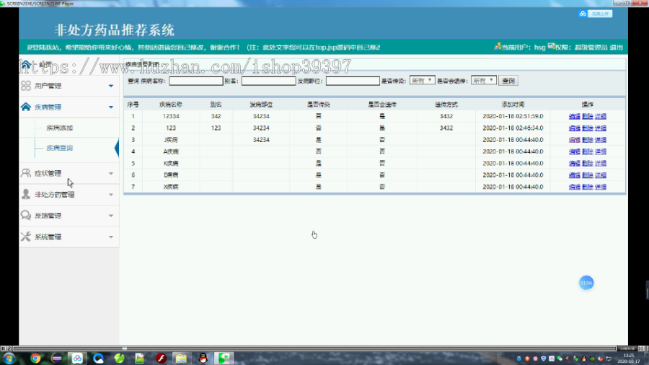Click the 反馈管理 menu label
The height and width of the screenshot is (365, 649).
(48, 216)
